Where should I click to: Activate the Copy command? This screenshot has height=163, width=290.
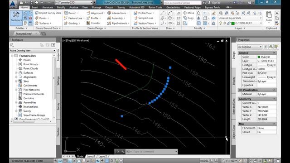point(188,18)
